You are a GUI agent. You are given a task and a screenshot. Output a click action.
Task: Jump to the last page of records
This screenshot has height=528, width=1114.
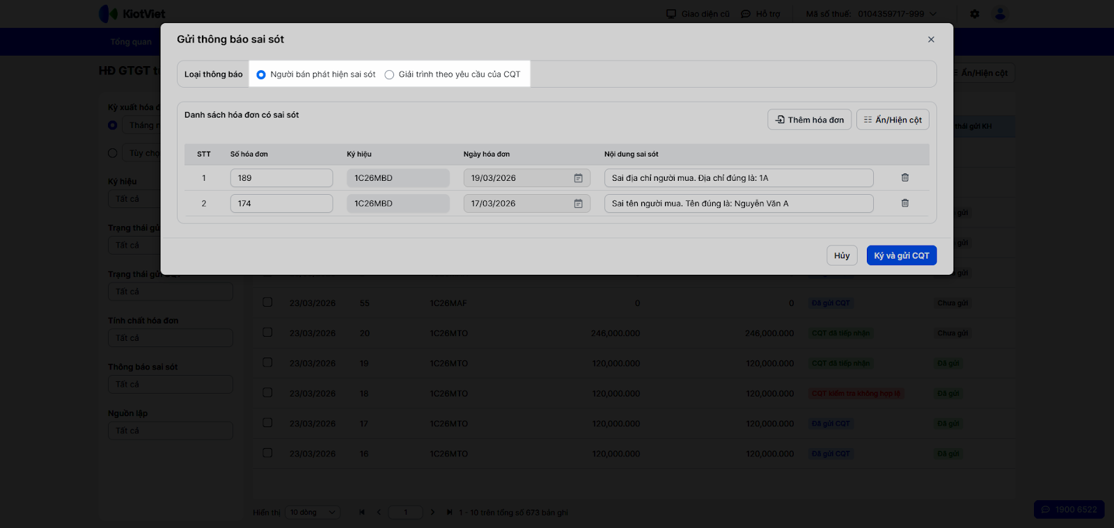tap(450, 513)
